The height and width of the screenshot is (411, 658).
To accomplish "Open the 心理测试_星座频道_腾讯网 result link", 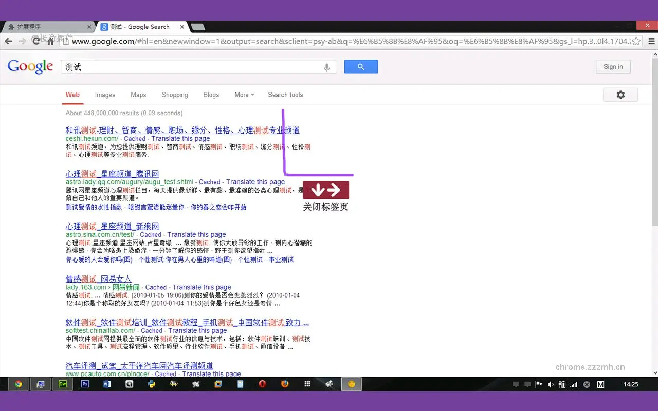I will 113,174.
